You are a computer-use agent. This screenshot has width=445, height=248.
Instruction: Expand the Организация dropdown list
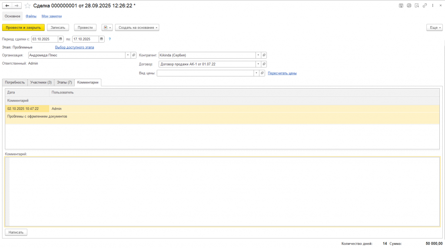point(128,55)
